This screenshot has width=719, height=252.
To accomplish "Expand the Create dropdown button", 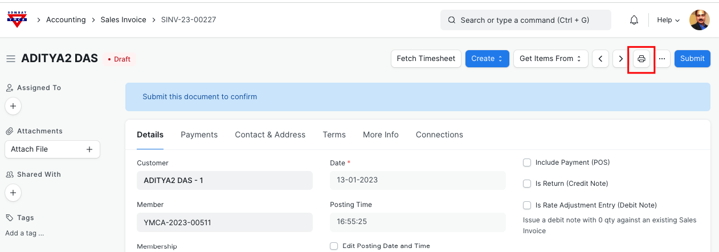I will [487, 59].
